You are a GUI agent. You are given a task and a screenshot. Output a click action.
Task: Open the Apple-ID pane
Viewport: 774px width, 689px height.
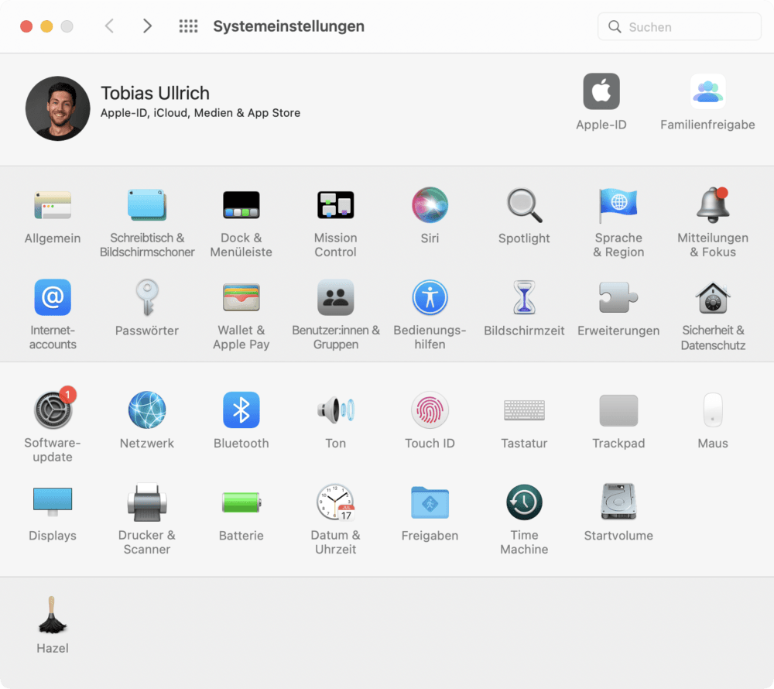[601, 91]
